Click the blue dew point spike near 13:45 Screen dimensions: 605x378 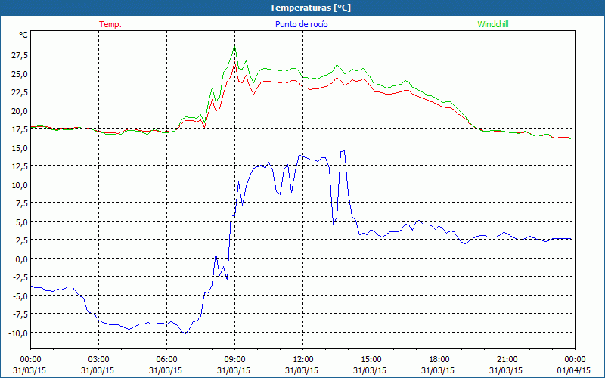[343, 150]
